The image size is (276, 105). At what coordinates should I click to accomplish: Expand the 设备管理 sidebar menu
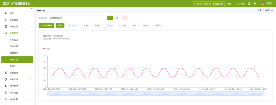pos(17,26)
